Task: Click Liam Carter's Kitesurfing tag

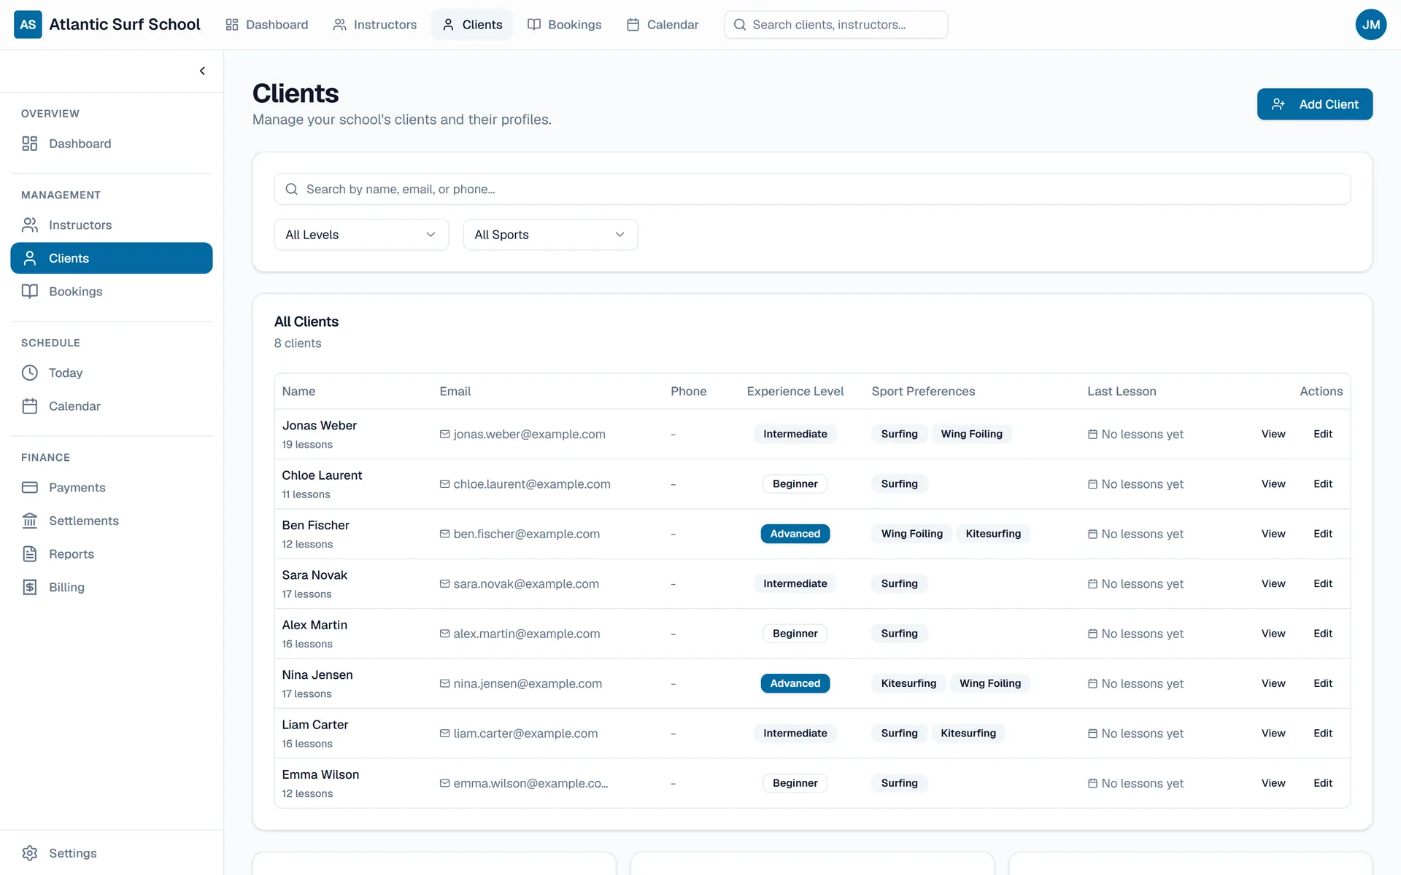Action: point(968,733)
